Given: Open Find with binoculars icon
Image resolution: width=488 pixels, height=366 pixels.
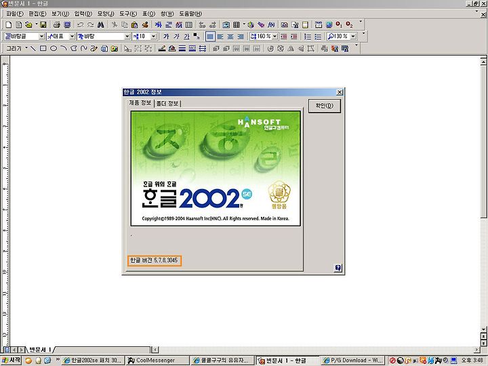Looking at the screenshot, I should (x=100, y=24).
